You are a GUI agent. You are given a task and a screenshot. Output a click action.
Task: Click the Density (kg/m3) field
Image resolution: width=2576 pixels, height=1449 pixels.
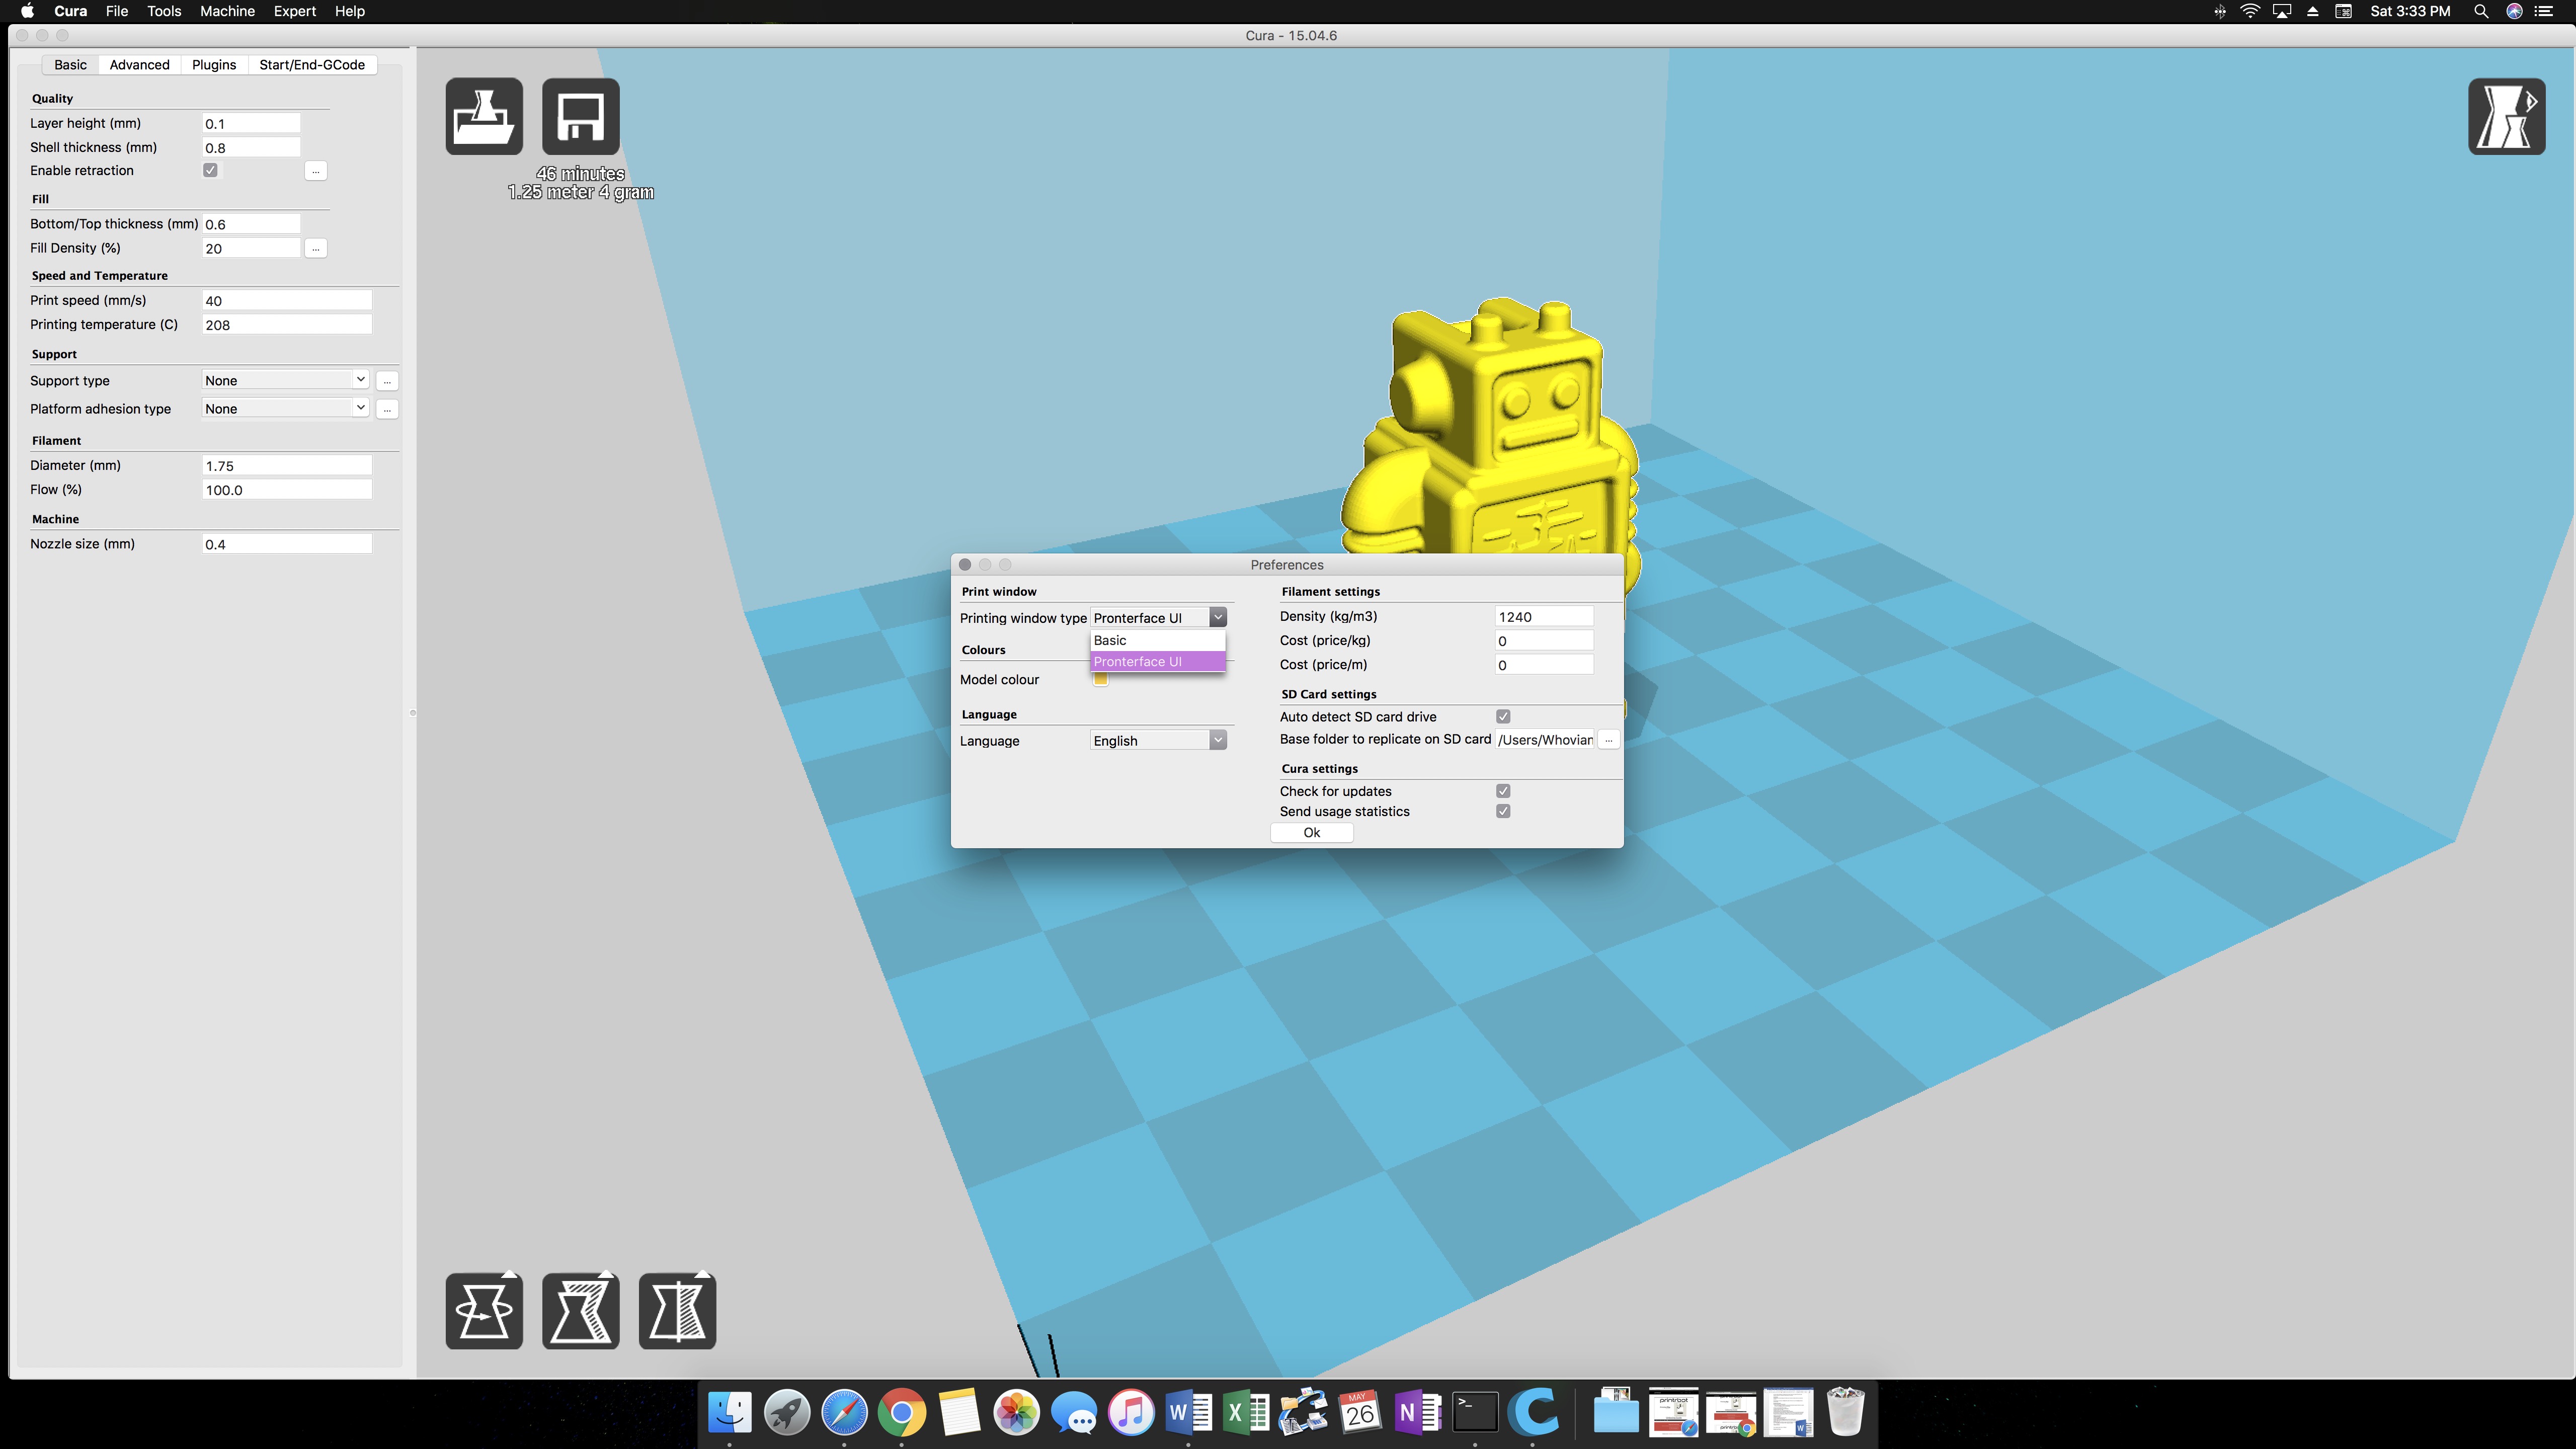point(1543,616)
